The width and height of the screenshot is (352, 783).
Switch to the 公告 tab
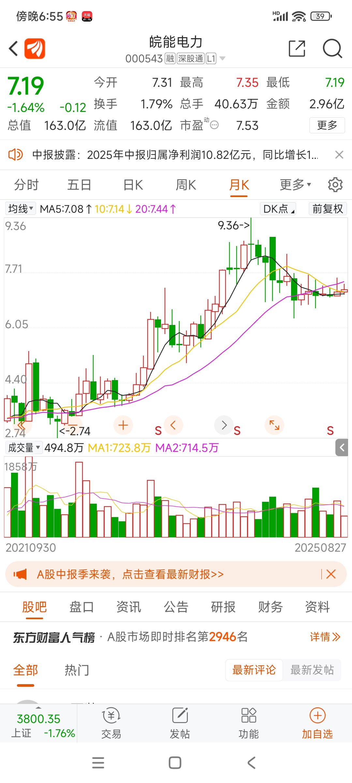coord(176,607)
